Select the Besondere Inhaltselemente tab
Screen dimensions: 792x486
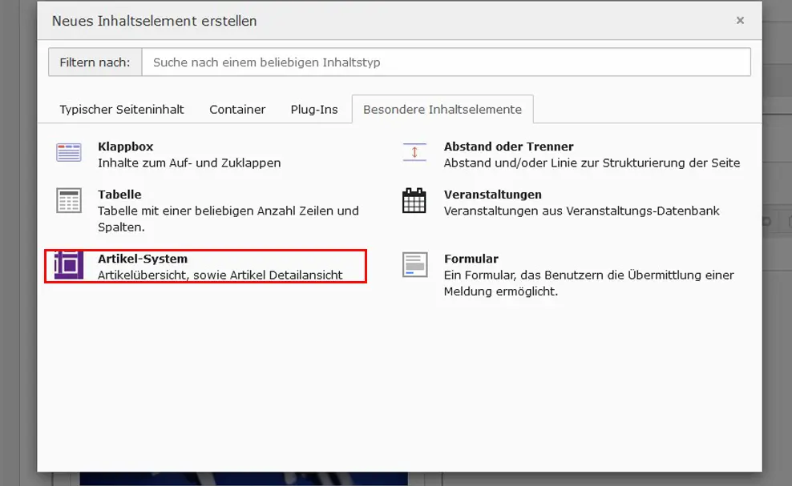(442, 110)
